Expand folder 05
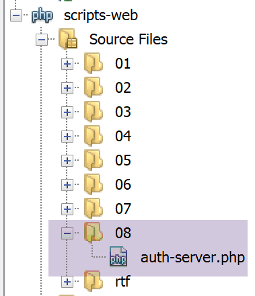255x296 pixels. [67, 161]
